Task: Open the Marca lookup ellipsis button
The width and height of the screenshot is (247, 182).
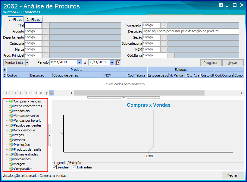Action: click(45, 49)
